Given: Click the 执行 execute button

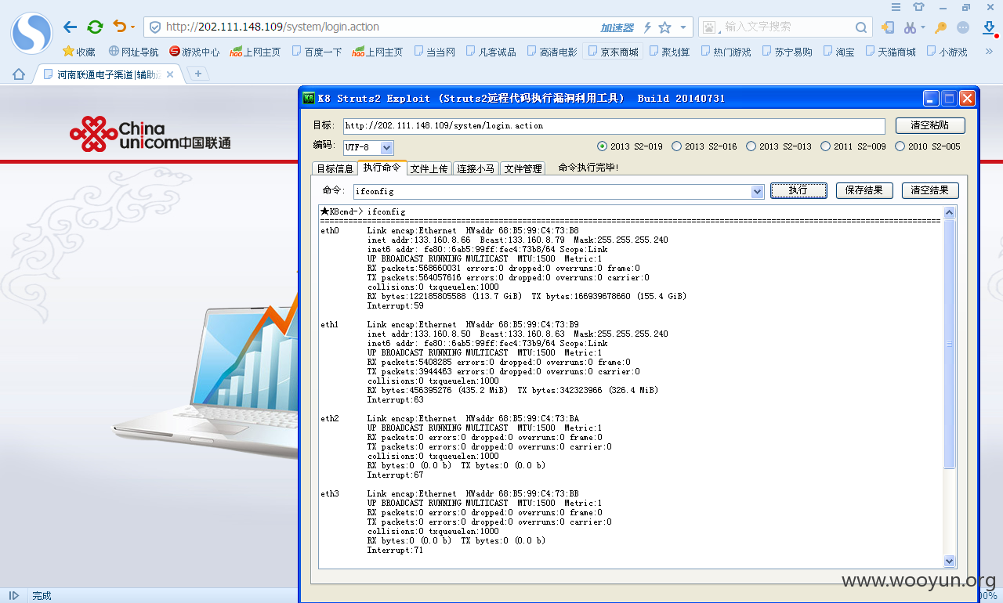Looking at the screenshot, I should click(798, 190).
